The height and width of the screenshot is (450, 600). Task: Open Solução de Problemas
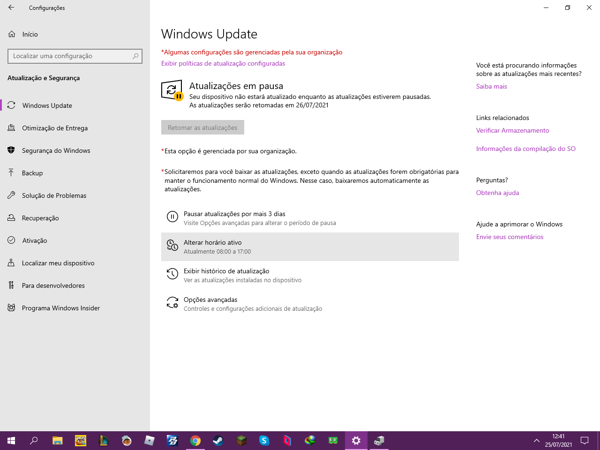75,195
